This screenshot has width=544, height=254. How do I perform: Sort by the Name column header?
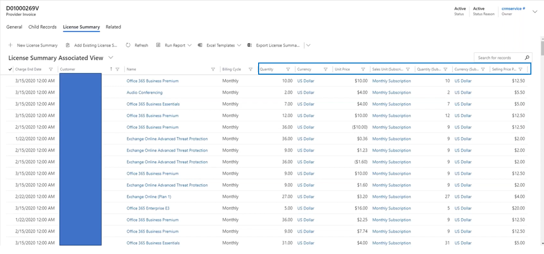coord(131,69)
